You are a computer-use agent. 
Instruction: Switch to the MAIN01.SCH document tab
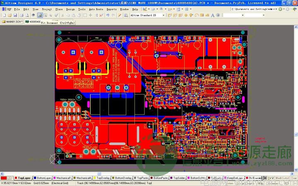pos(12,21)
